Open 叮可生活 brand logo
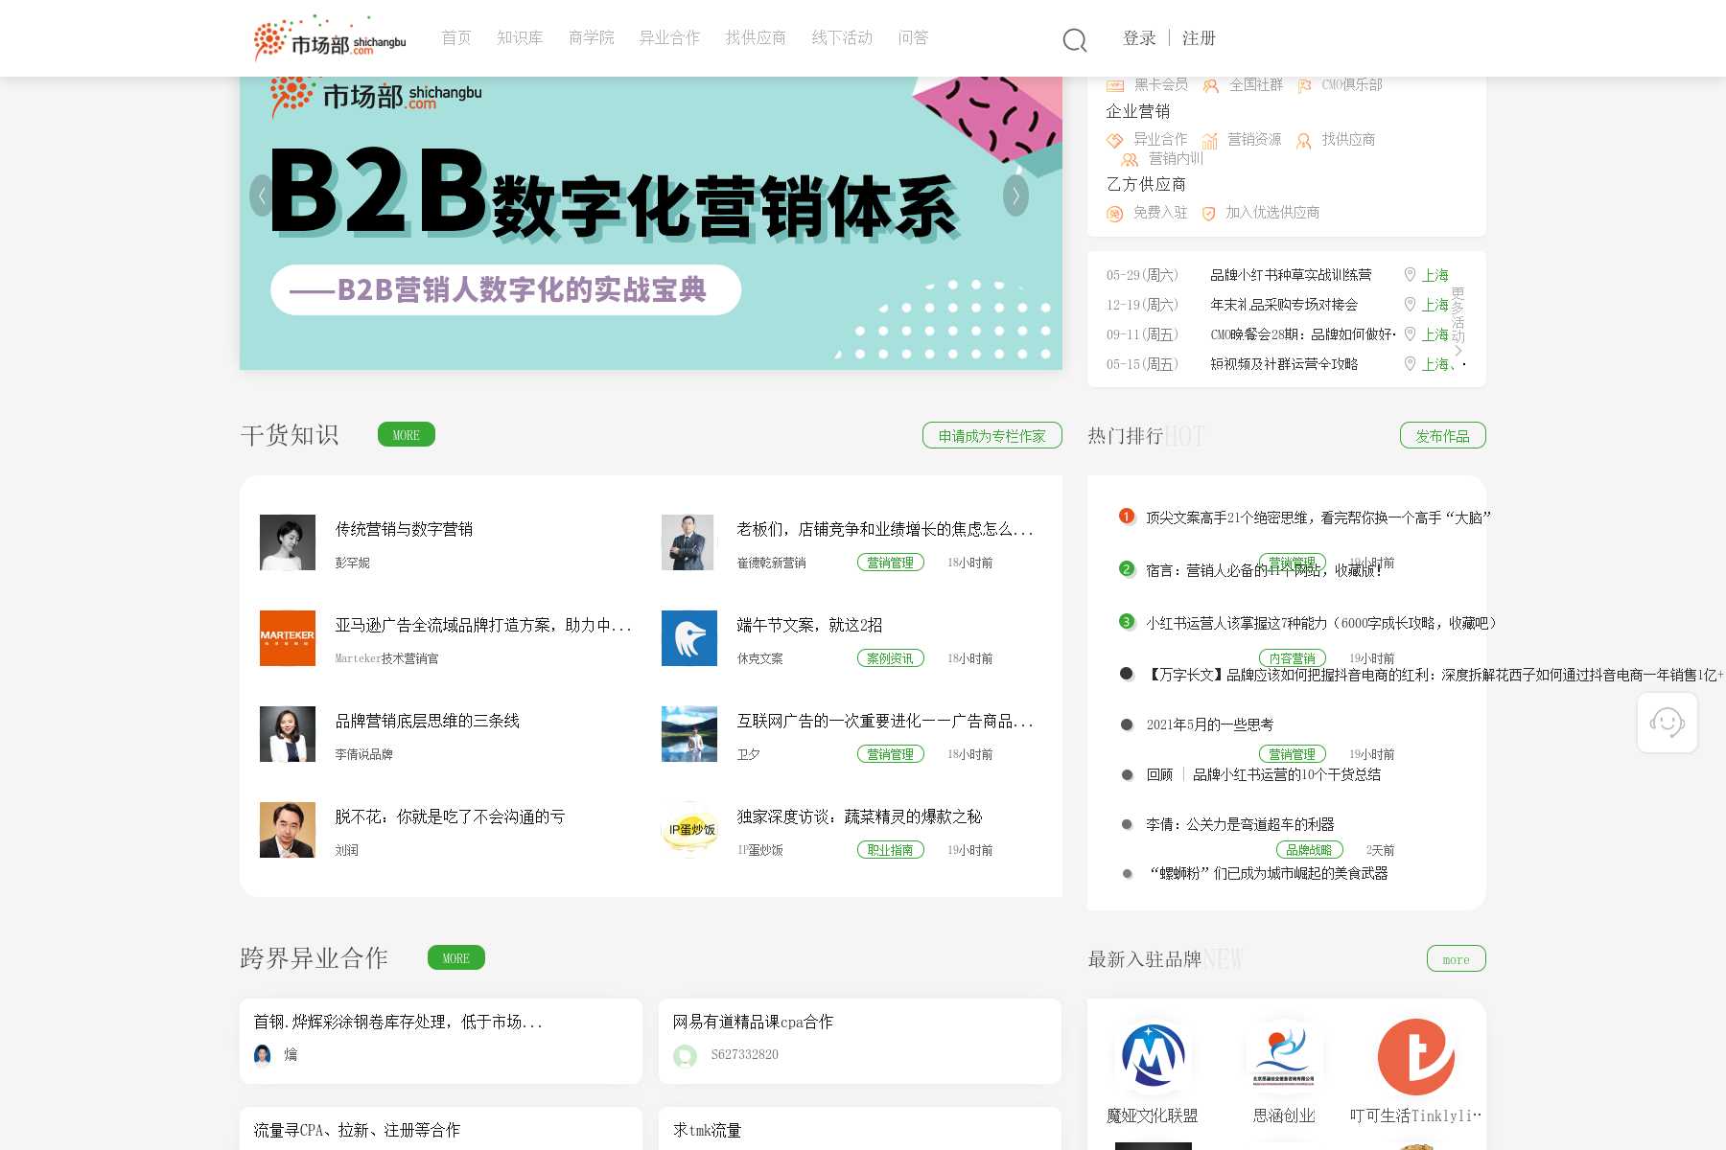Screen dimensions: 1726x1150 pos(1416,1057)
